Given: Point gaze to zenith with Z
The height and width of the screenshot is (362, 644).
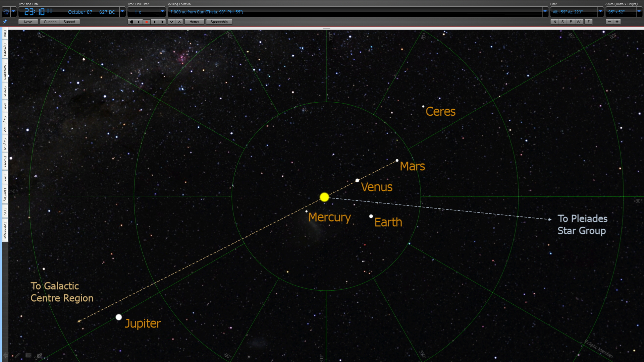Looking at the screenshot, I should pyautogui.click(x=588, y=22).
